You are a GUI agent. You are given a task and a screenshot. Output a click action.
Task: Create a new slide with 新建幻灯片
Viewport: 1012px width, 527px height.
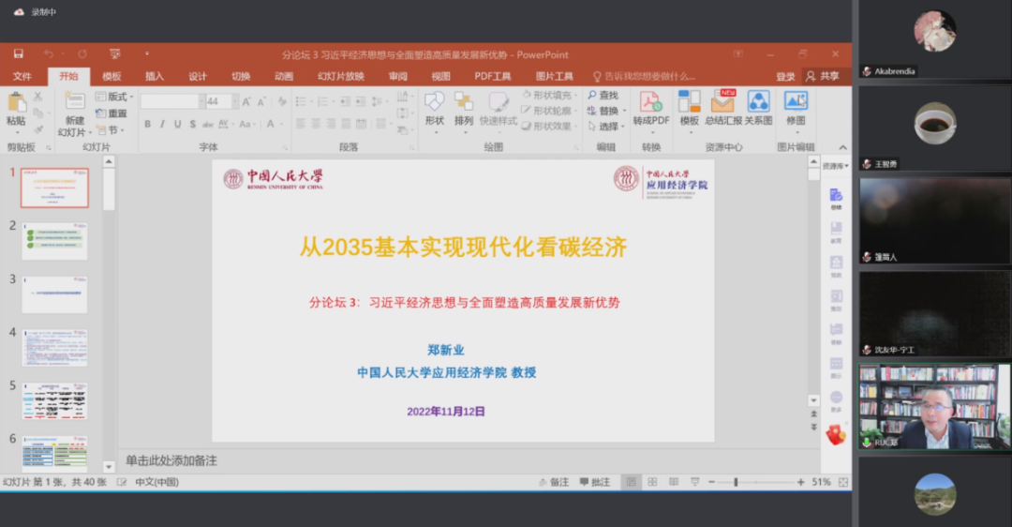[x=74, y=103]
